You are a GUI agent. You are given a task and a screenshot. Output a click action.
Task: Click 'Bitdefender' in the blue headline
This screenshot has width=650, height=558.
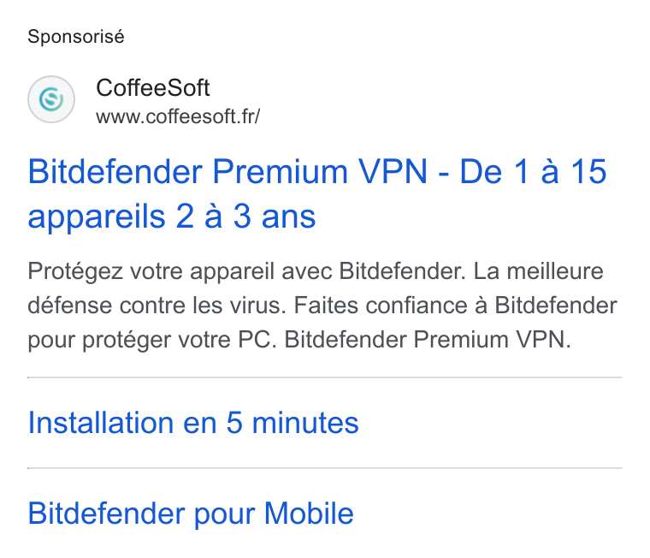[x=115, y=171]
